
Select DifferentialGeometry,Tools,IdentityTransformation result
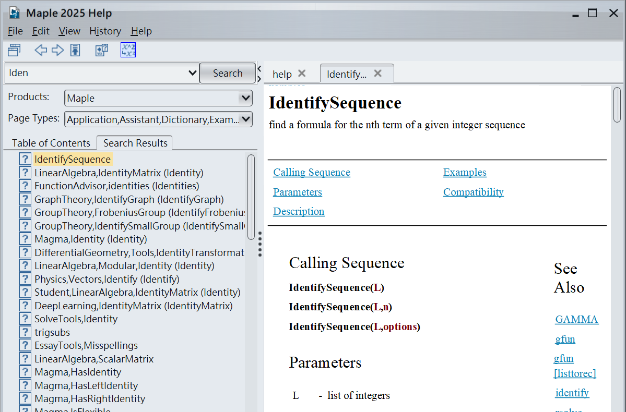pyautogui.click(x=139, y=252)
